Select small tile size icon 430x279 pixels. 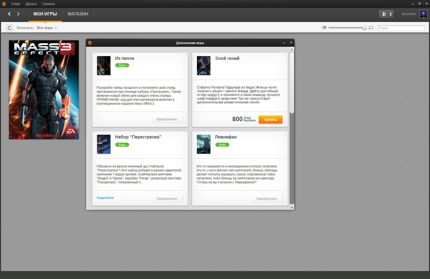(324, 28)
